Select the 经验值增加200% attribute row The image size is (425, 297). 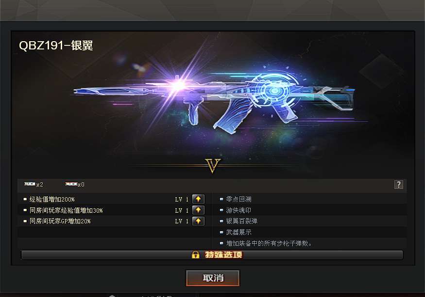114,199
